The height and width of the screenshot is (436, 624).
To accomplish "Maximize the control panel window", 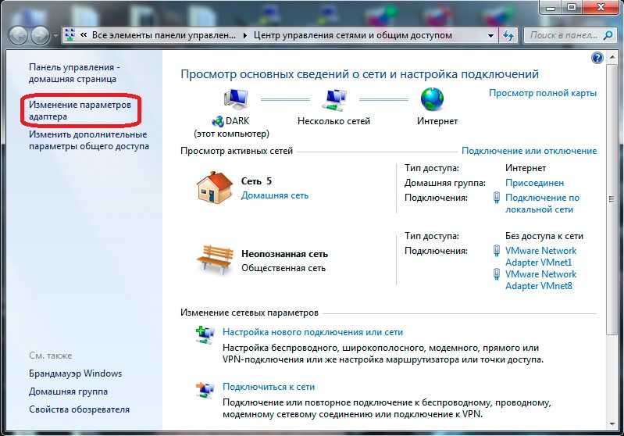I will pyautogui.click(x=572, y=7).
